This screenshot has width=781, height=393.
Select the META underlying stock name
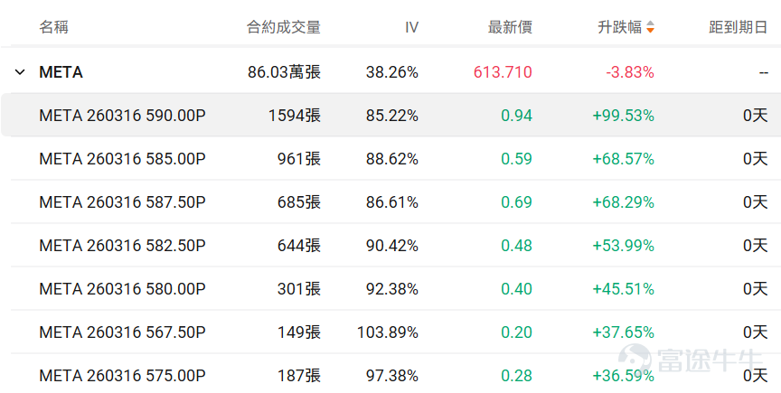pos(61,72)
